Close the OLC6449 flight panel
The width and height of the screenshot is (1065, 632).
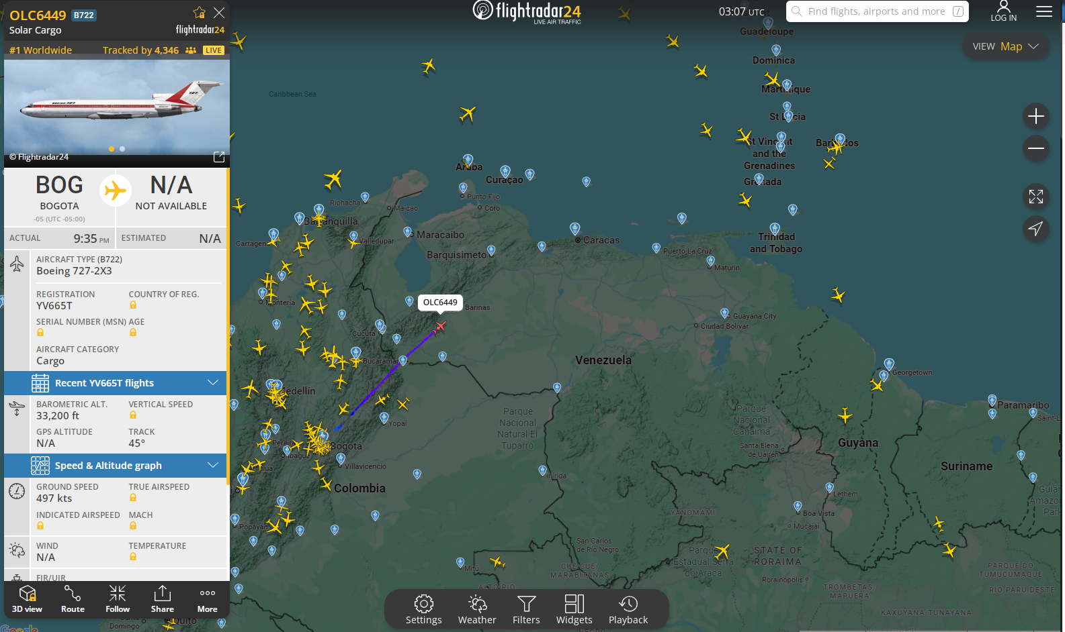pos(219,13)
